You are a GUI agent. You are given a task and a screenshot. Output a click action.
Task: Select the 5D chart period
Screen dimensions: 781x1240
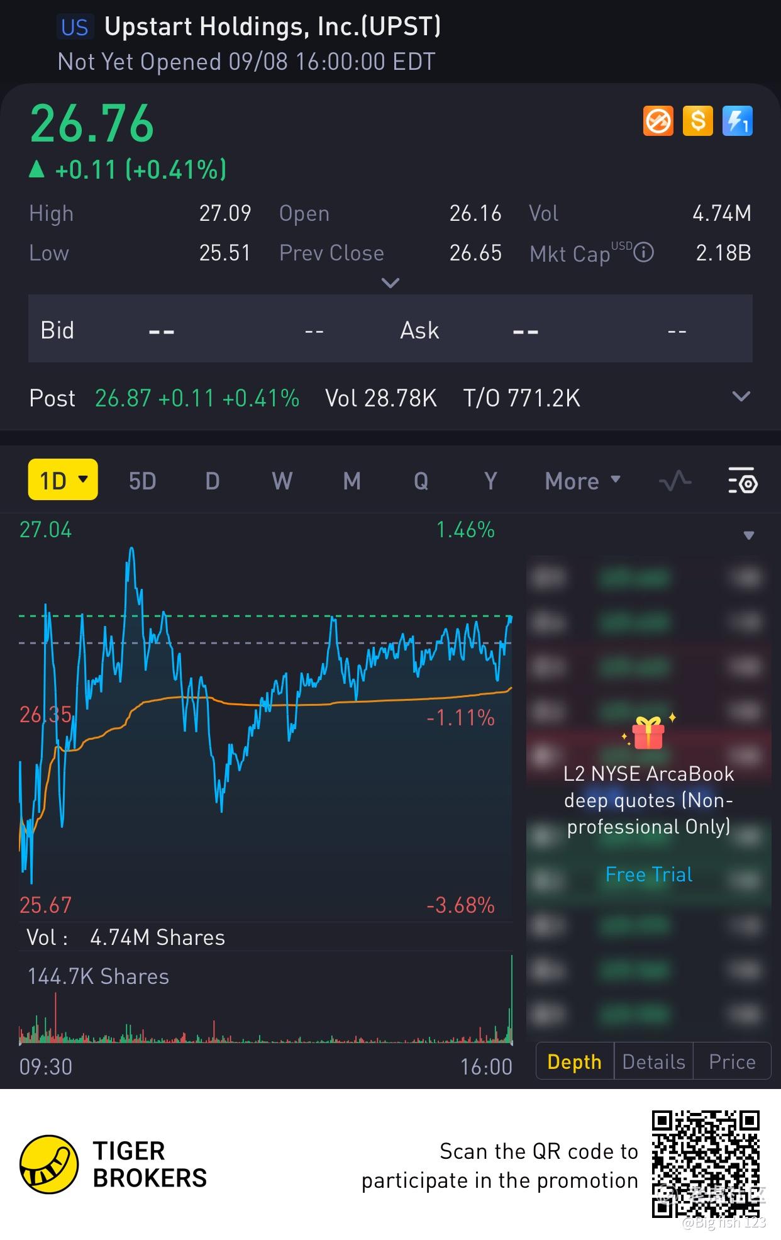pyautogui.click(x=142, y=481)
